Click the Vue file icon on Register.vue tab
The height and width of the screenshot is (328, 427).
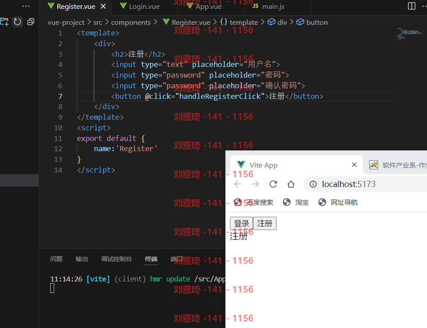[x=51, y=6]
